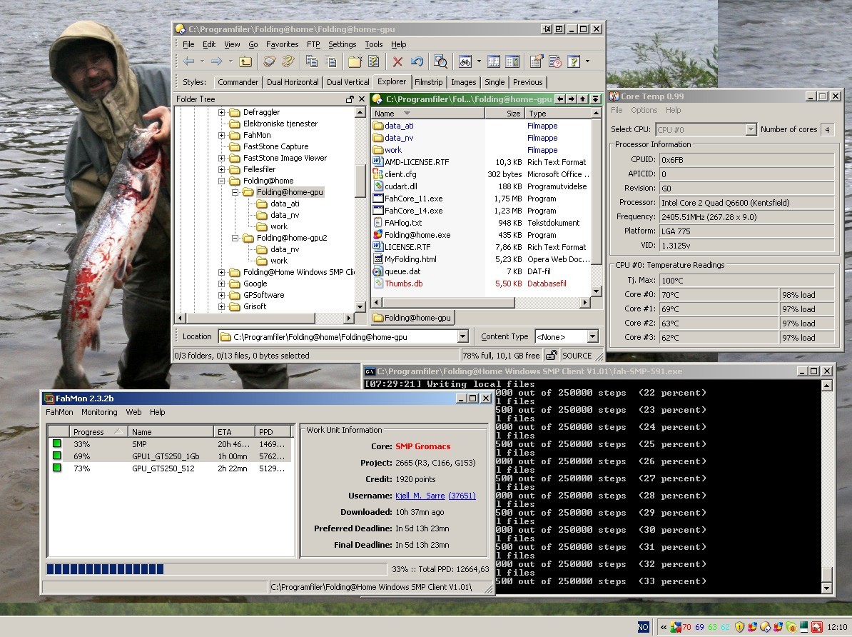Click the left arrow in file pane header

click(x=561, y=99)
